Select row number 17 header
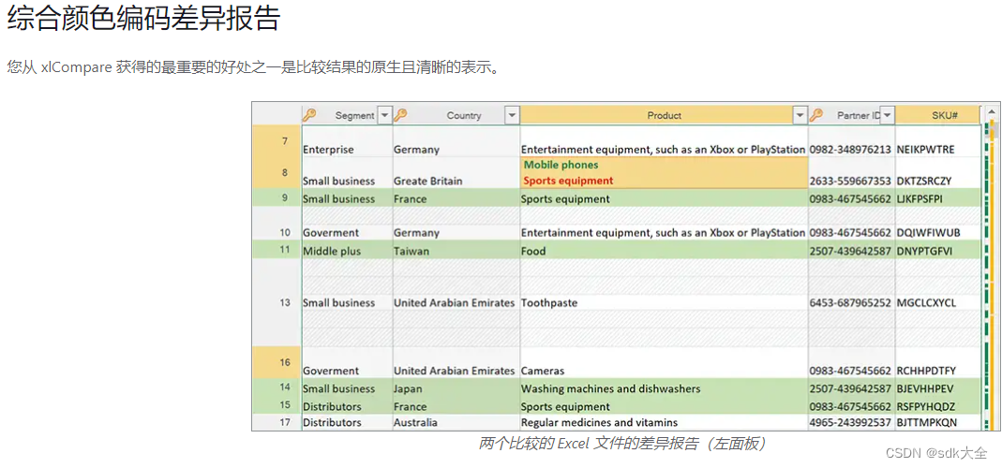 [x=277, y=422]
